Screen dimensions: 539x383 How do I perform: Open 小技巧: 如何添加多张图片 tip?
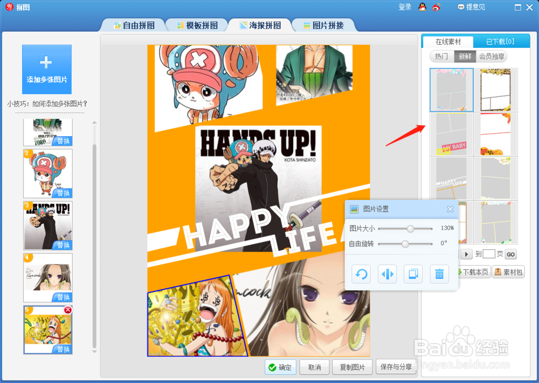pos(47,104)
